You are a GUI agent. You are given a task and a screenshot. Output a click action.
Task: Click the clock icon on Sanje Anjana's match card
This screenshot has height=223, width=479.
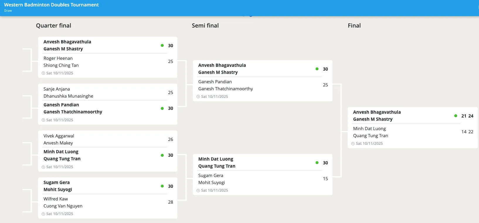43,120
